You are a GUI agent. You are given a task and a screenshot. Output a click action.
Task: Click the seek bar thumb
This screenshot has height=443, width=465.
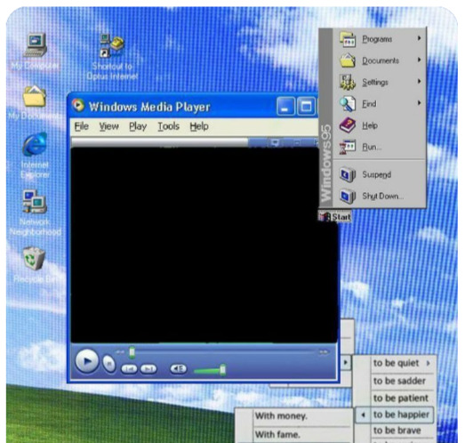(x=132, y=352)
